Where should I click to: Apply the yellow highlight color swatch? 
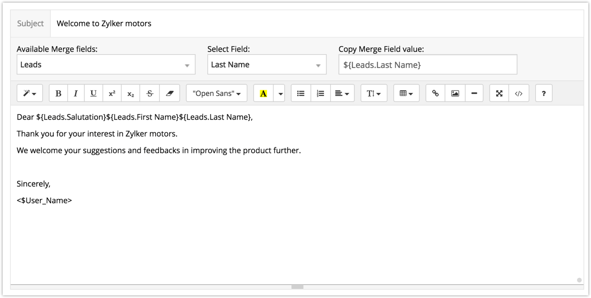[x=263, y=93]
